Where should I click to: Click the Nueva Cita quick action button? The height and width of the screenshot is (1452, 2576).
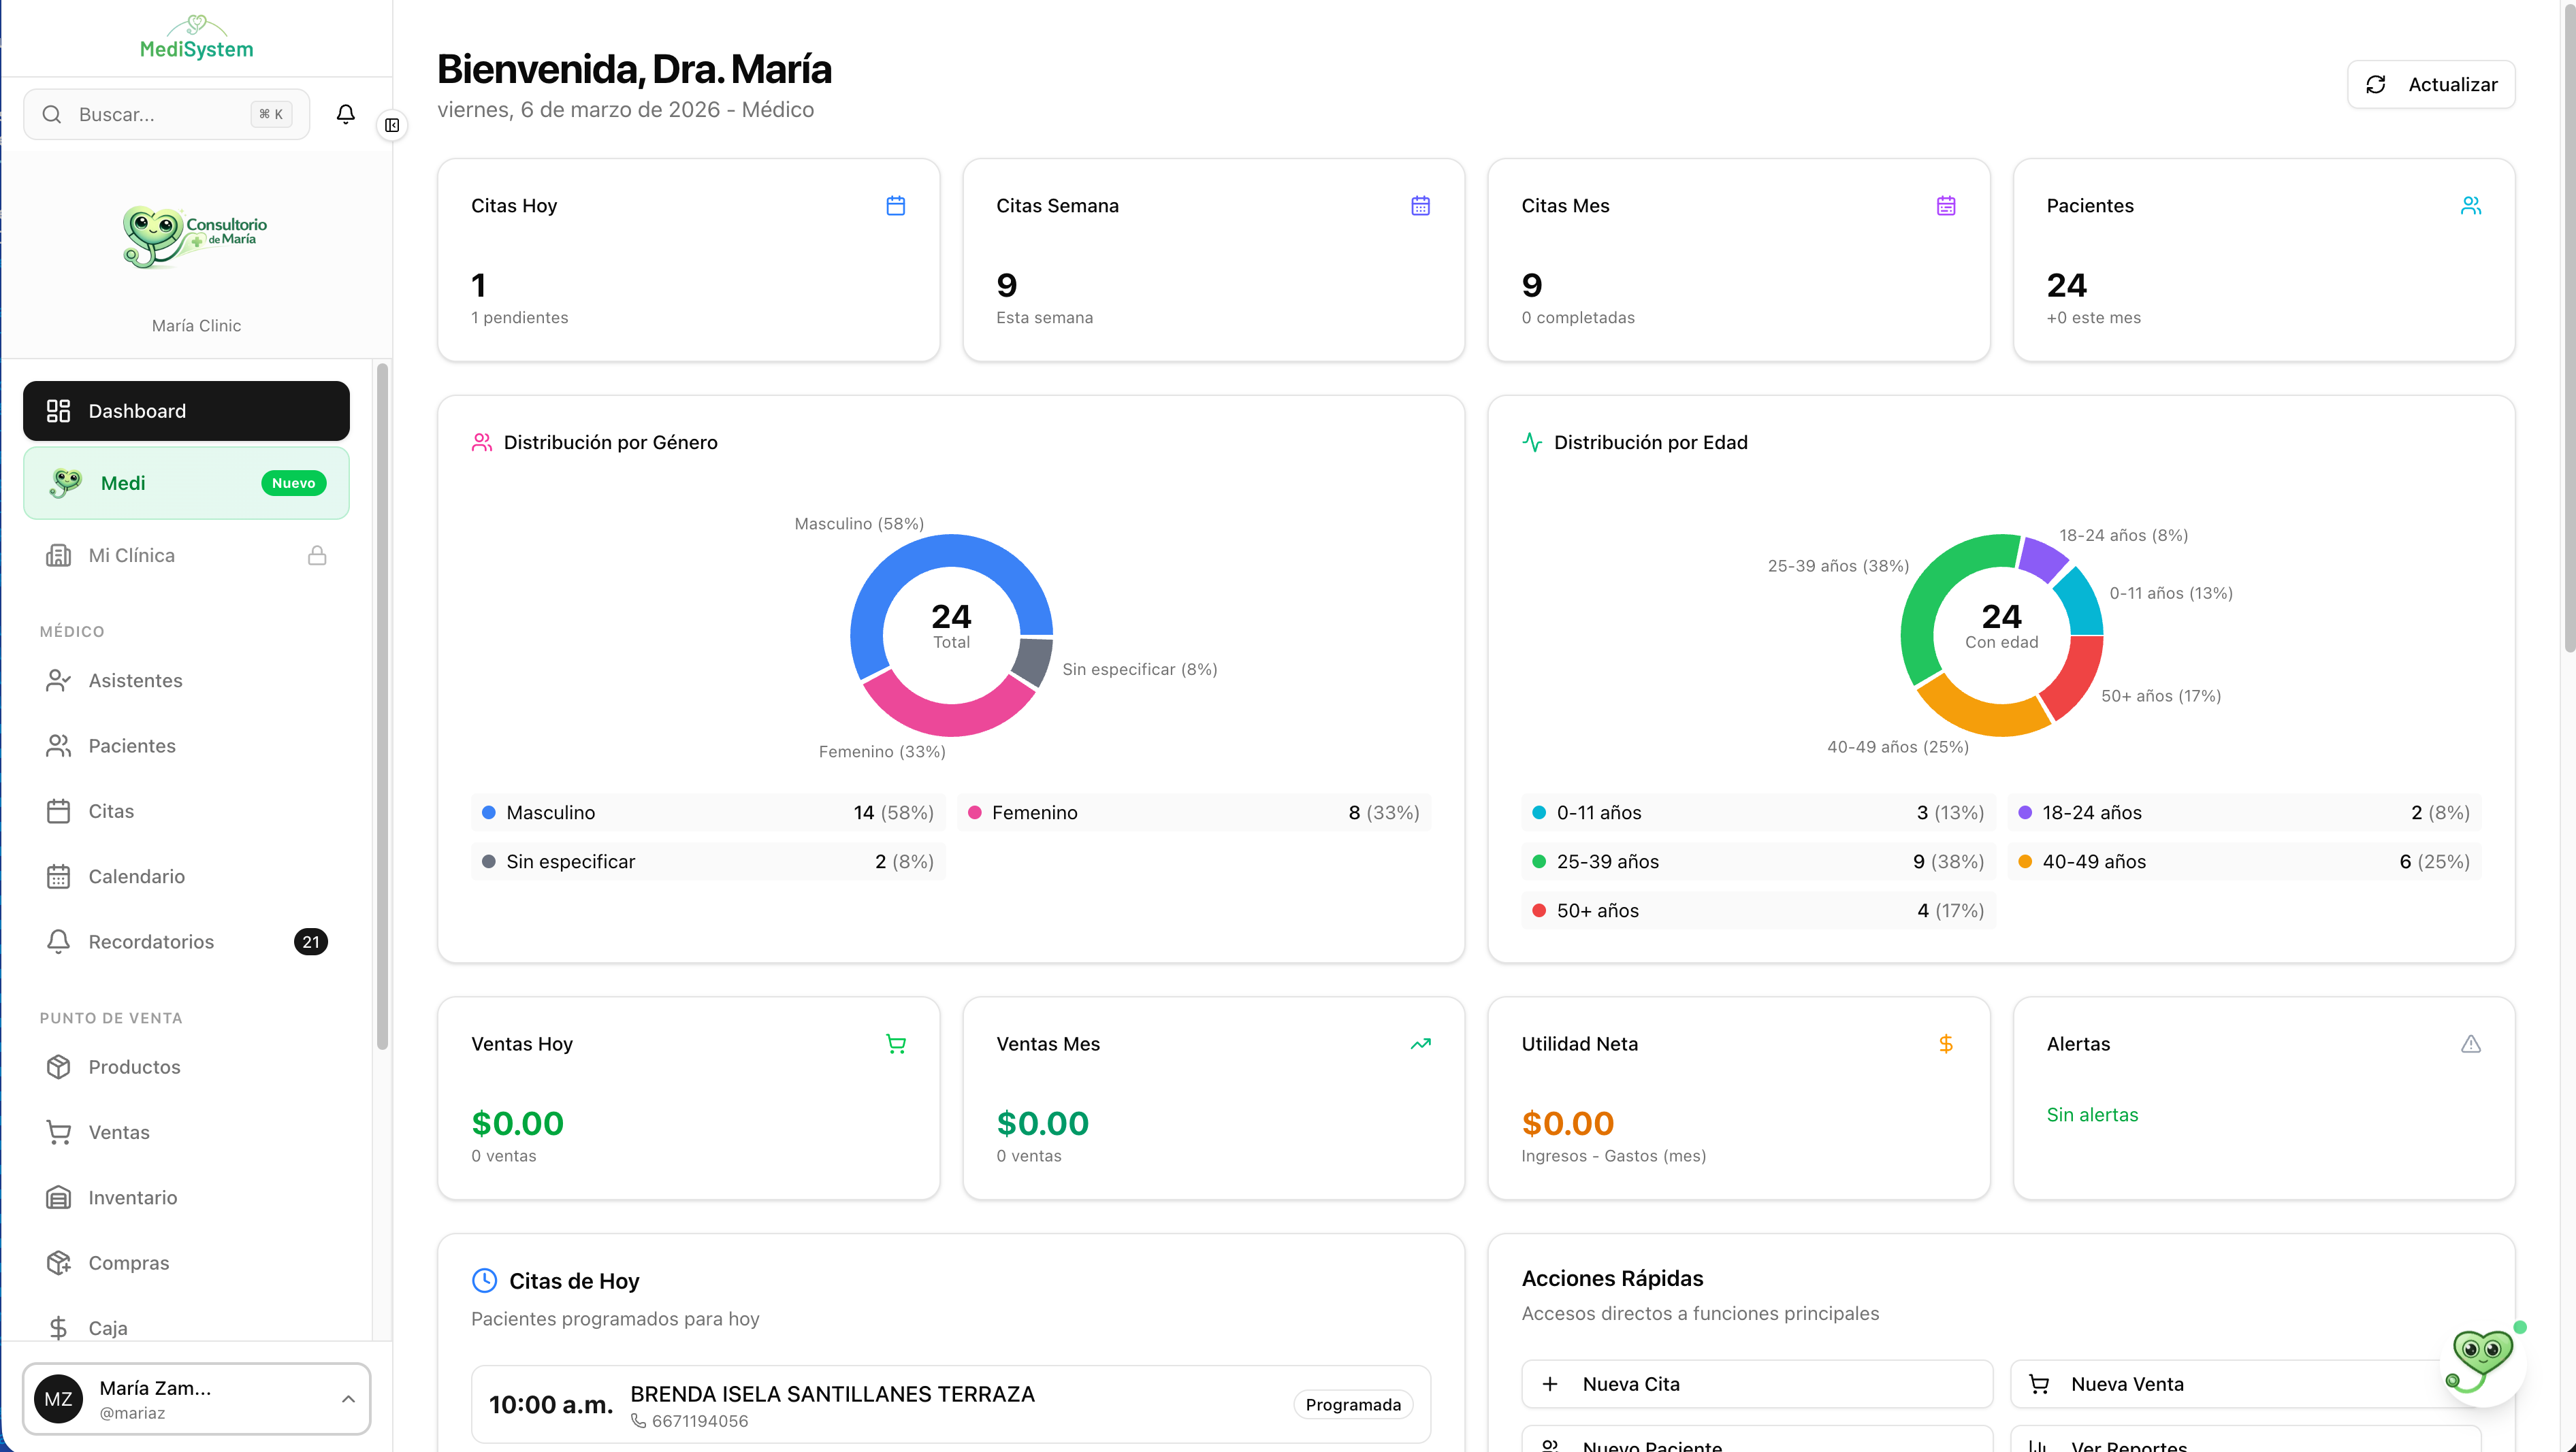(1757, 1384)
